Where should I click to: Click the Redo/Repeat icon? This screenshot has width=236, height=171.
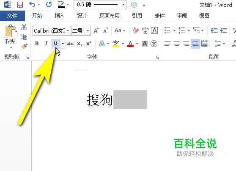(49, 5)
